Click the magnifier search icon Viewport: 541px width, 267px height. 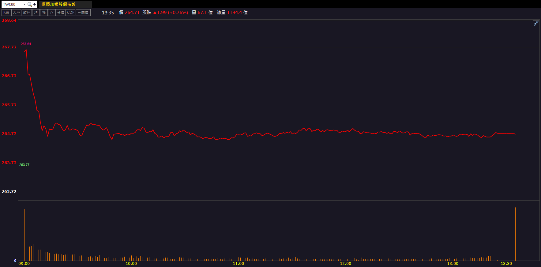coord(29,4)
